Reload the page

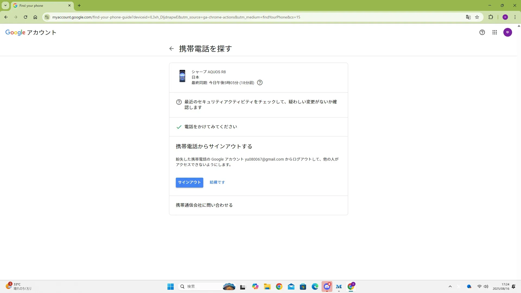[x=26, y=17]
